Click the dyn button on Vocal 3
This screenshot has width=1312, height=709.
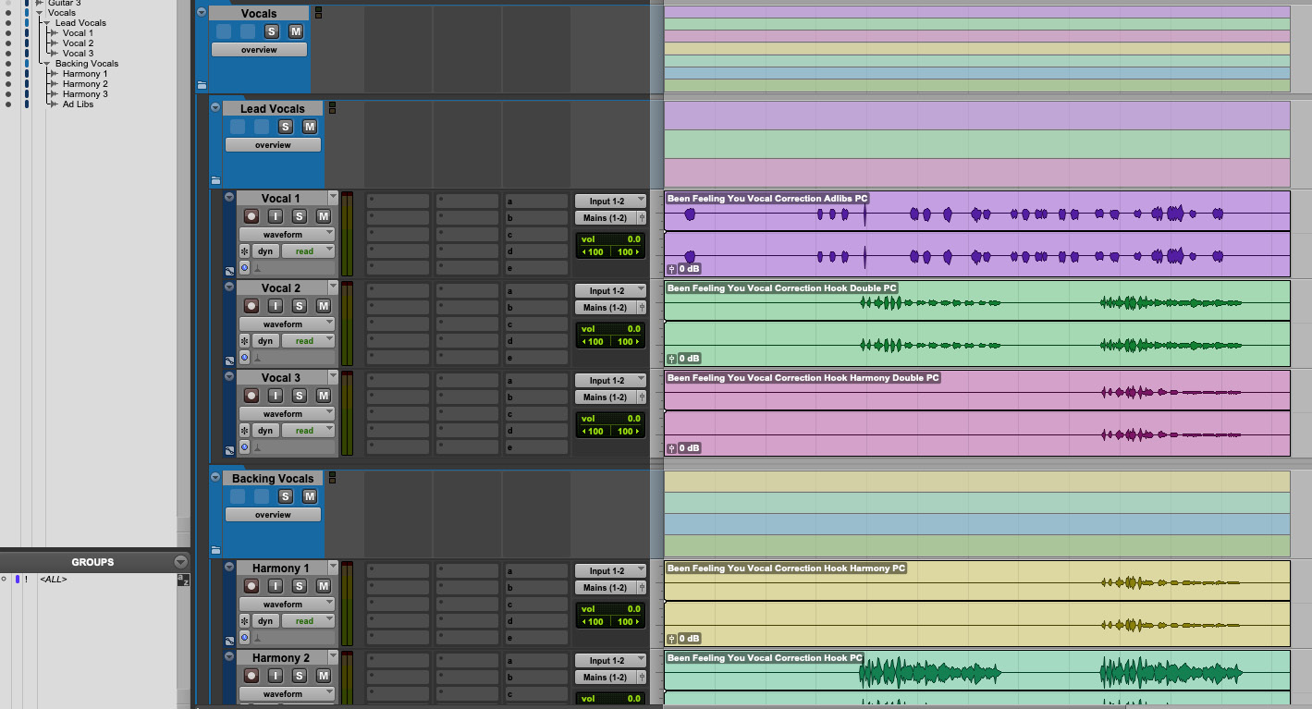coord(265,431)
